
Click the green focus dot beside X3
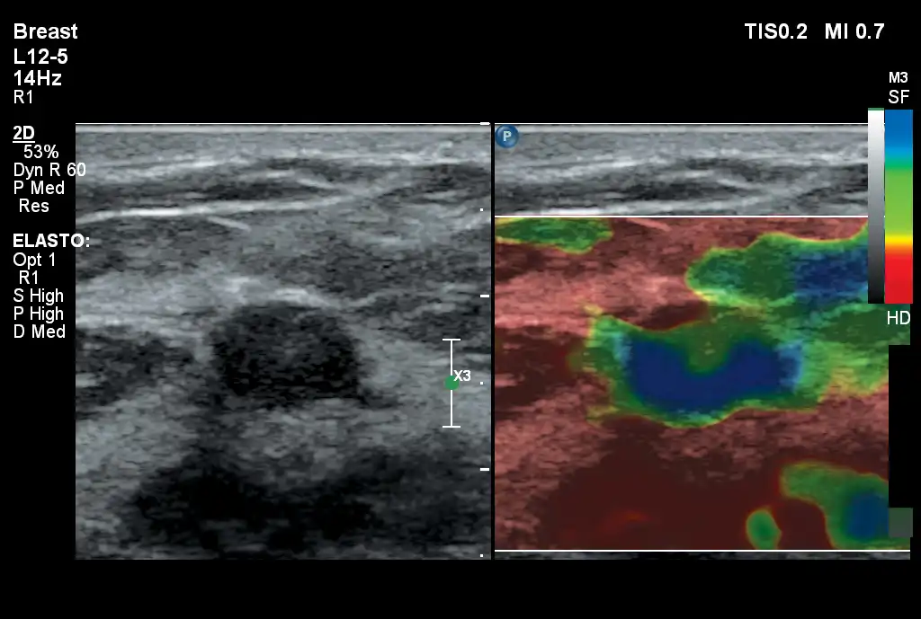[x=452, y=383]
